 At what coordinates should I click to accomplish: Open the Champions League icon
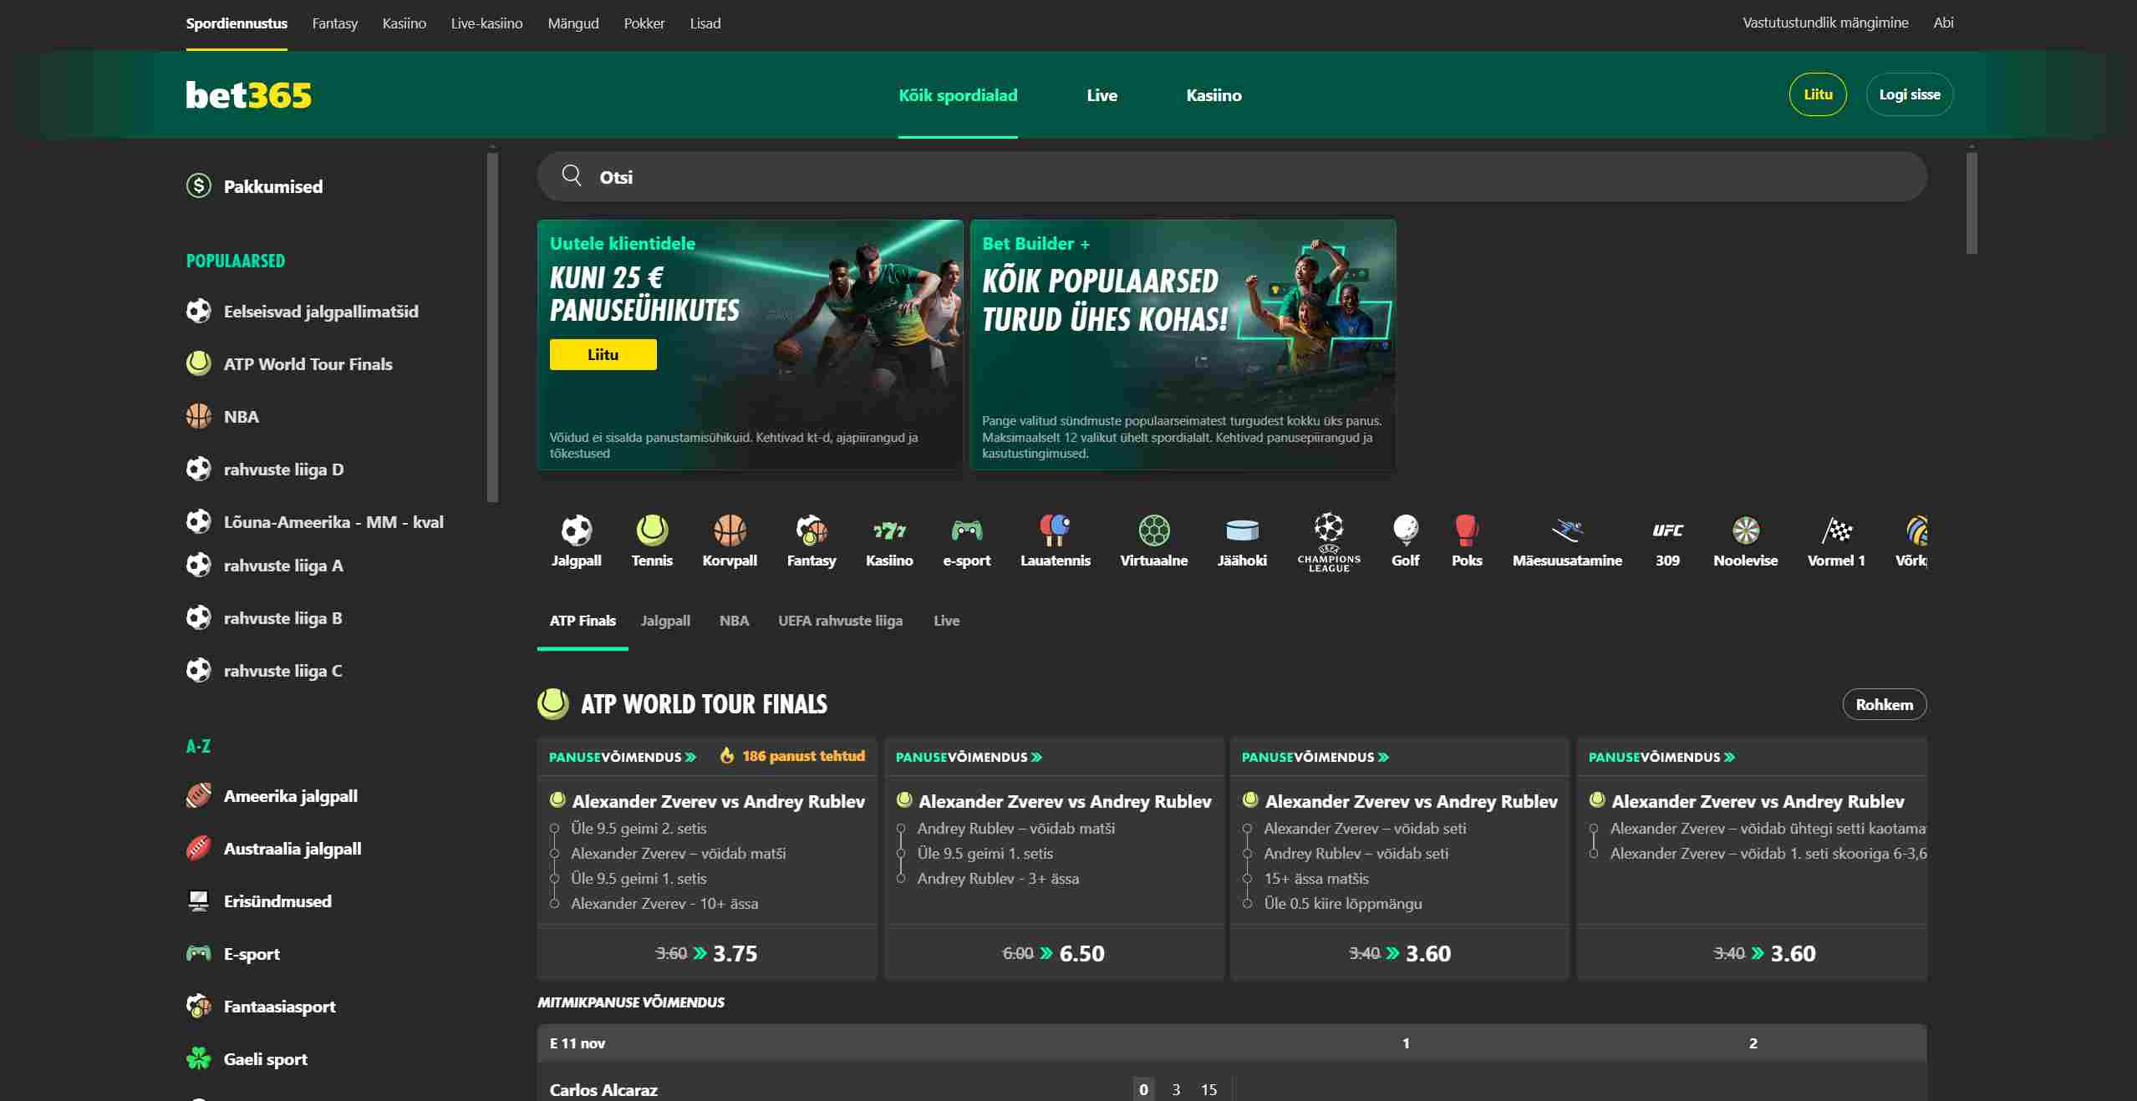pyautogui.click(x=1329, y=542)
